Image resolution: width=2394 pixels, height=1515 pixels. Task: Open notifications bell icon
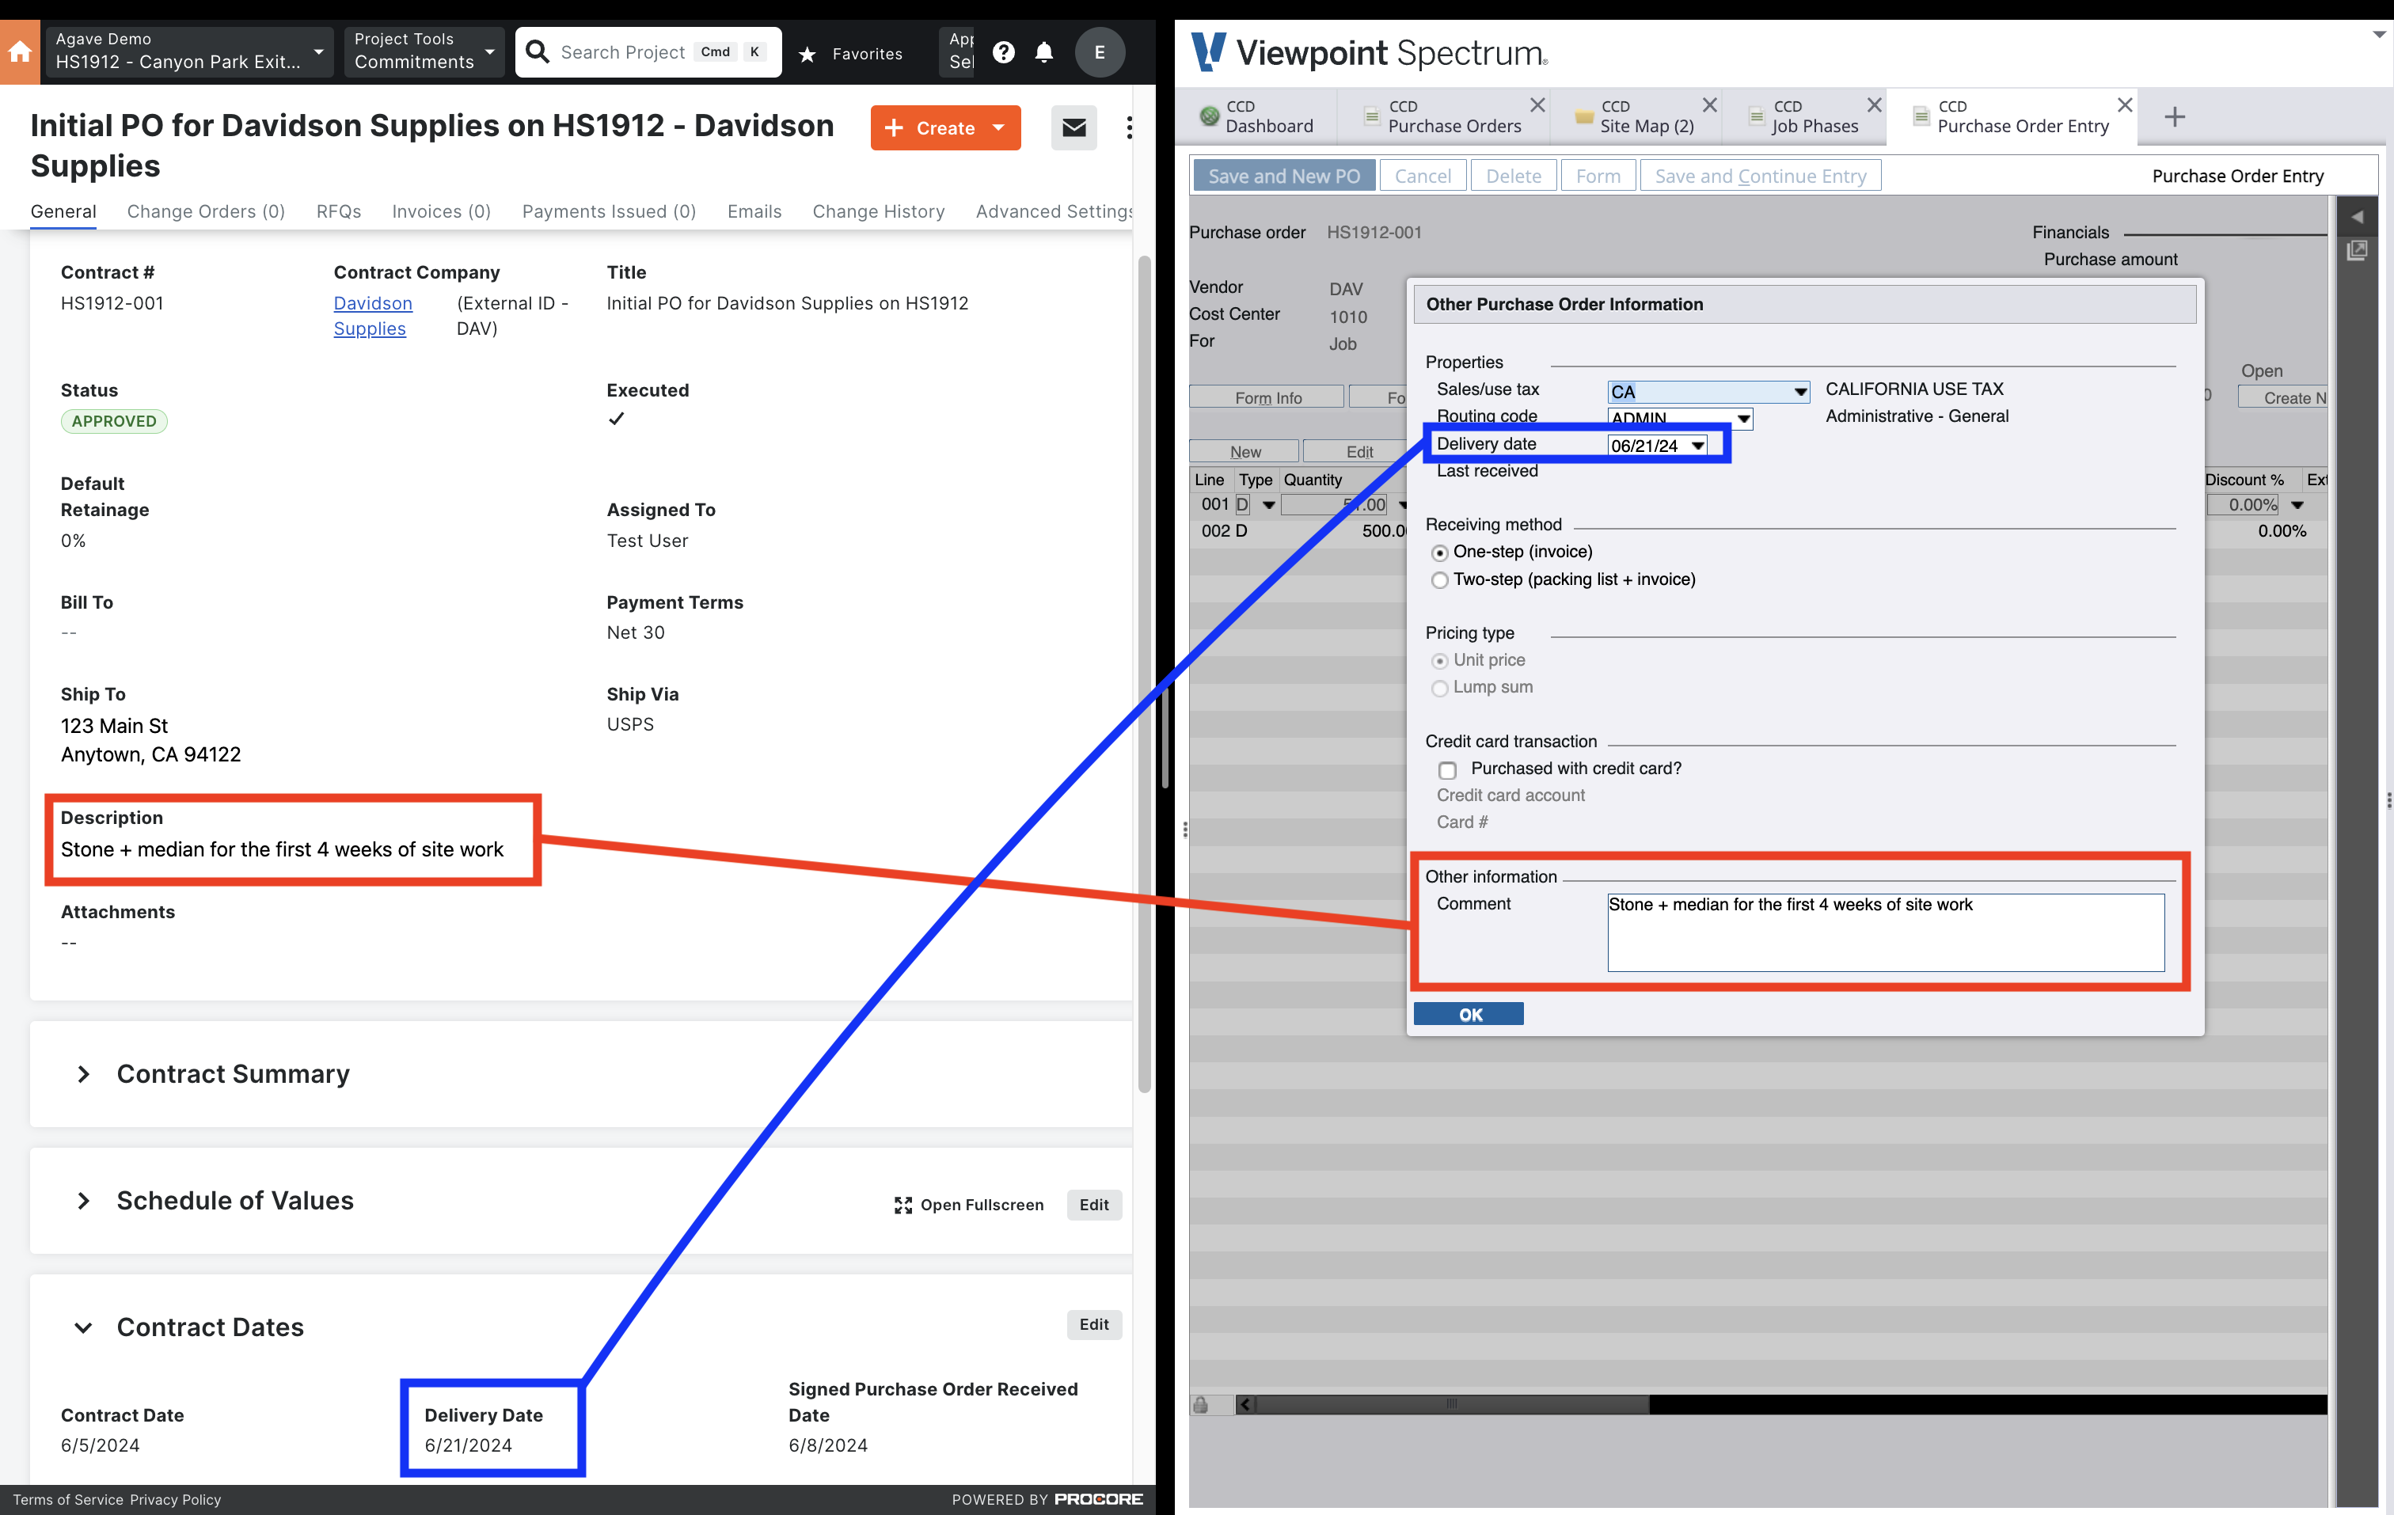click(x=1043, y=51)
